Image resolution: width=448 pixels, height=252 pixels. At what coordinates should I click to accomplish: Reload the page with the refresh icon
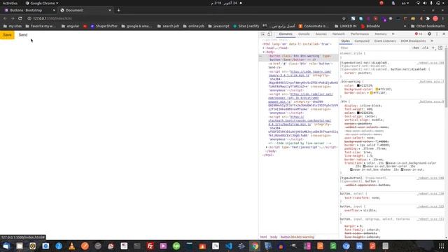point(20,18)
